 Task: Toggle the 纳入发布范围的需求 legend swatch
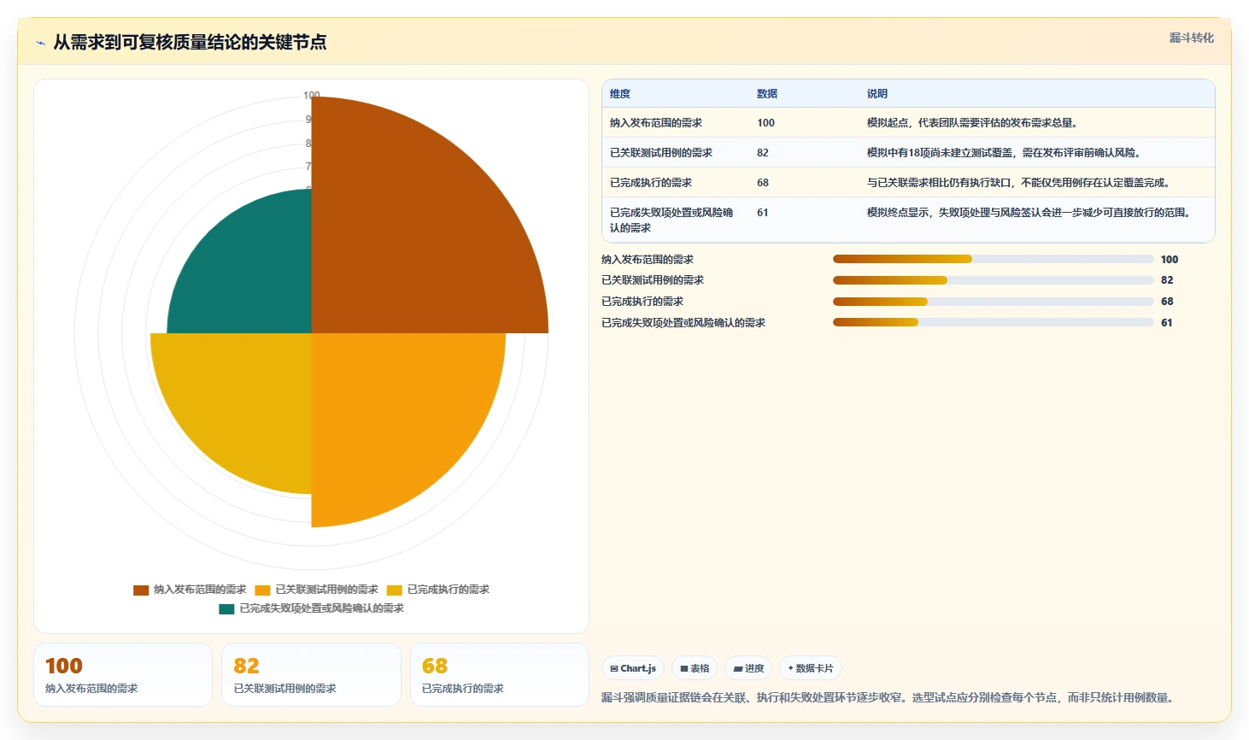[x=141, y=590]
